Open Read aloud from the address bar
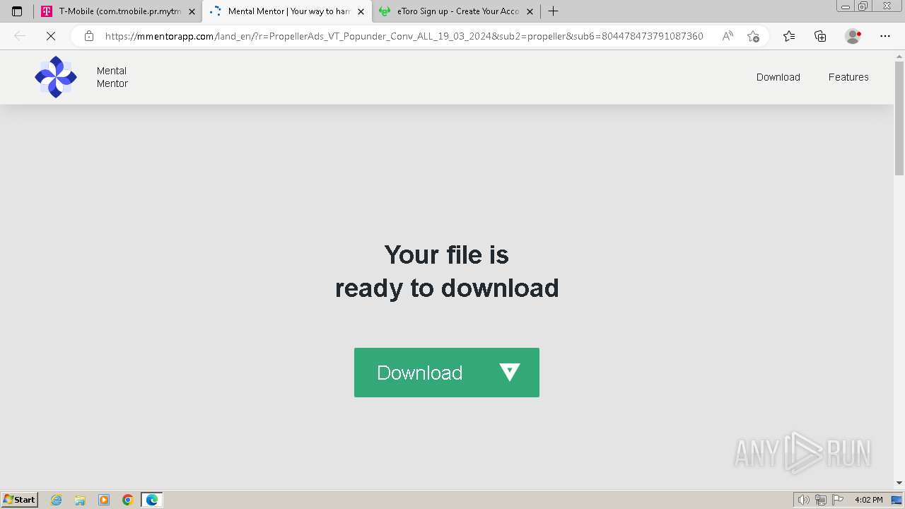 [x=728, y=36]
